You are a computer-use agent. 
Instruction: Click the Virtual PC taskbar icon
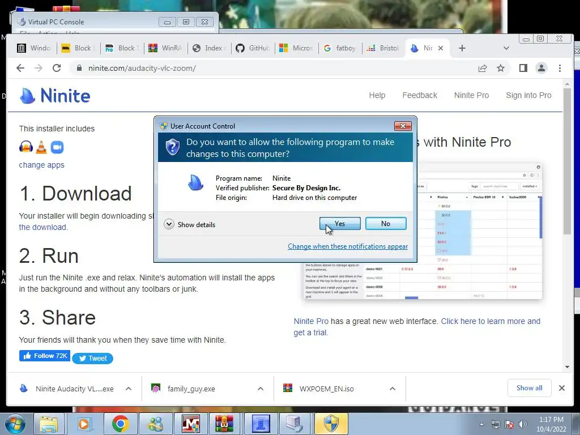(295, 424)
